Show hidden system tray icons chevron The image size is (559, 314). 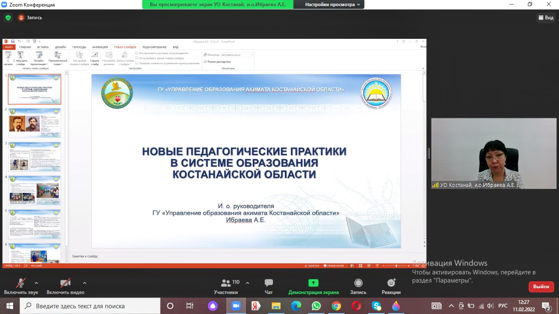[451, 306]
